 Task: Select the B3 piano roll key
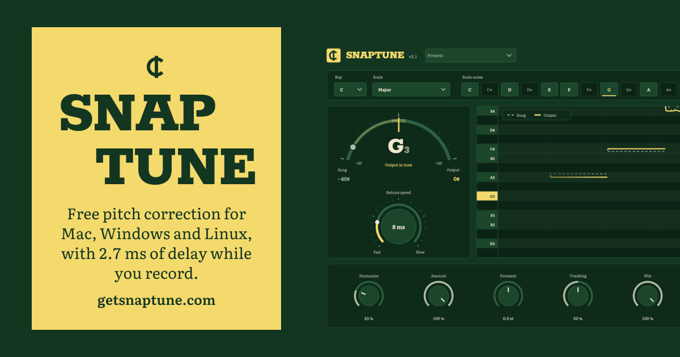point(487,158)
